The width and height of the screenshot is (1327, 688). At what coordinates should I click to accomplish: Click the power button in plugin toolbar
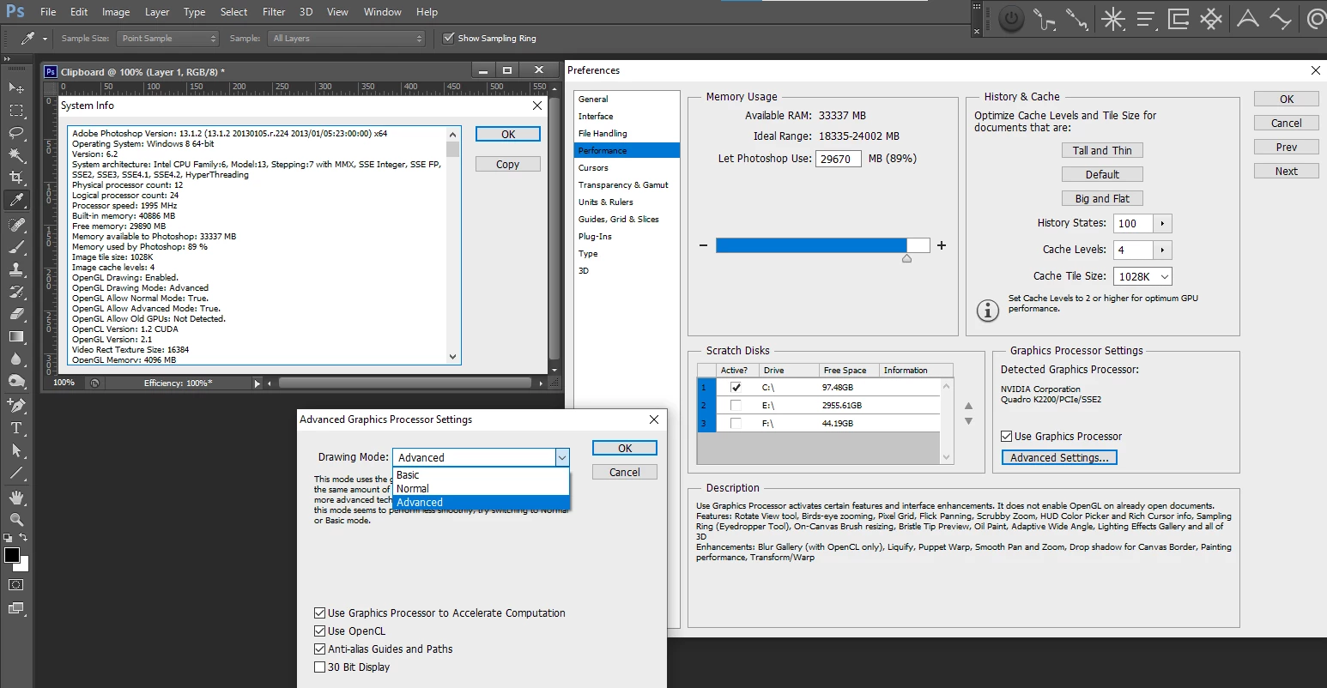pos(1012,19)
